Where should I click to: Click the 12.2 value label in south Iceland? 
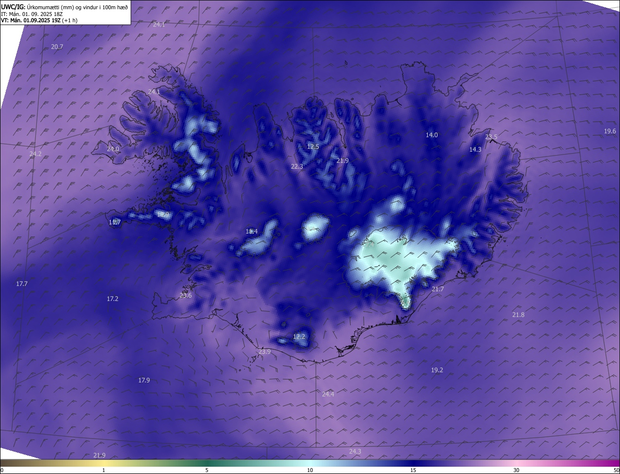[299, 336]
